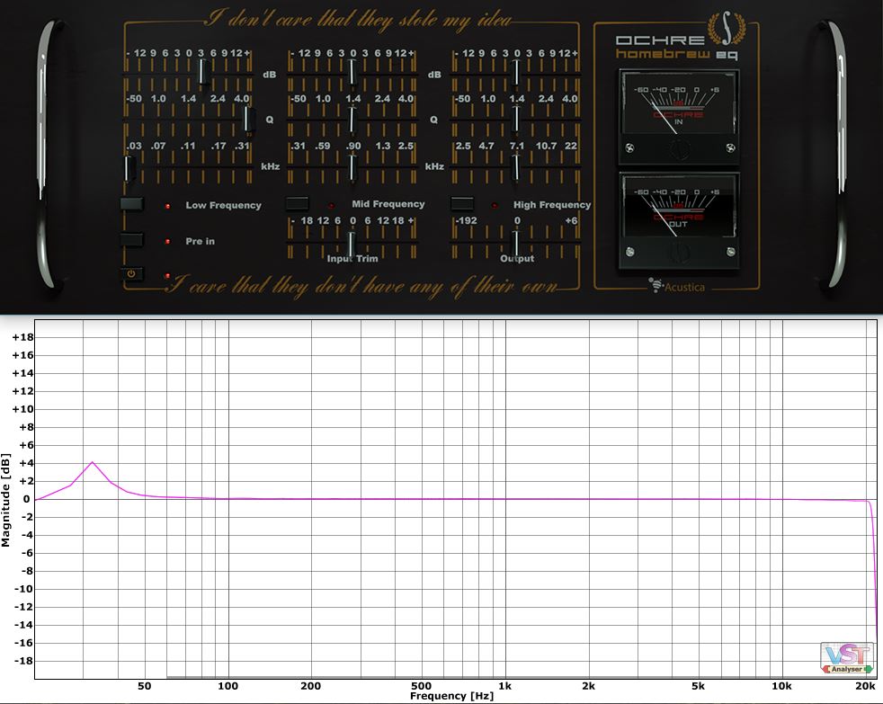
Task: Click the 'Frequency [Hz]' axis title
Action: click(451, 696)
